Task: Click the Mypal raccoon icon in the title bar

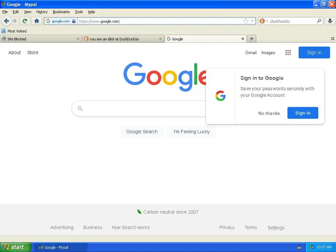Action: tap(3, 4)
